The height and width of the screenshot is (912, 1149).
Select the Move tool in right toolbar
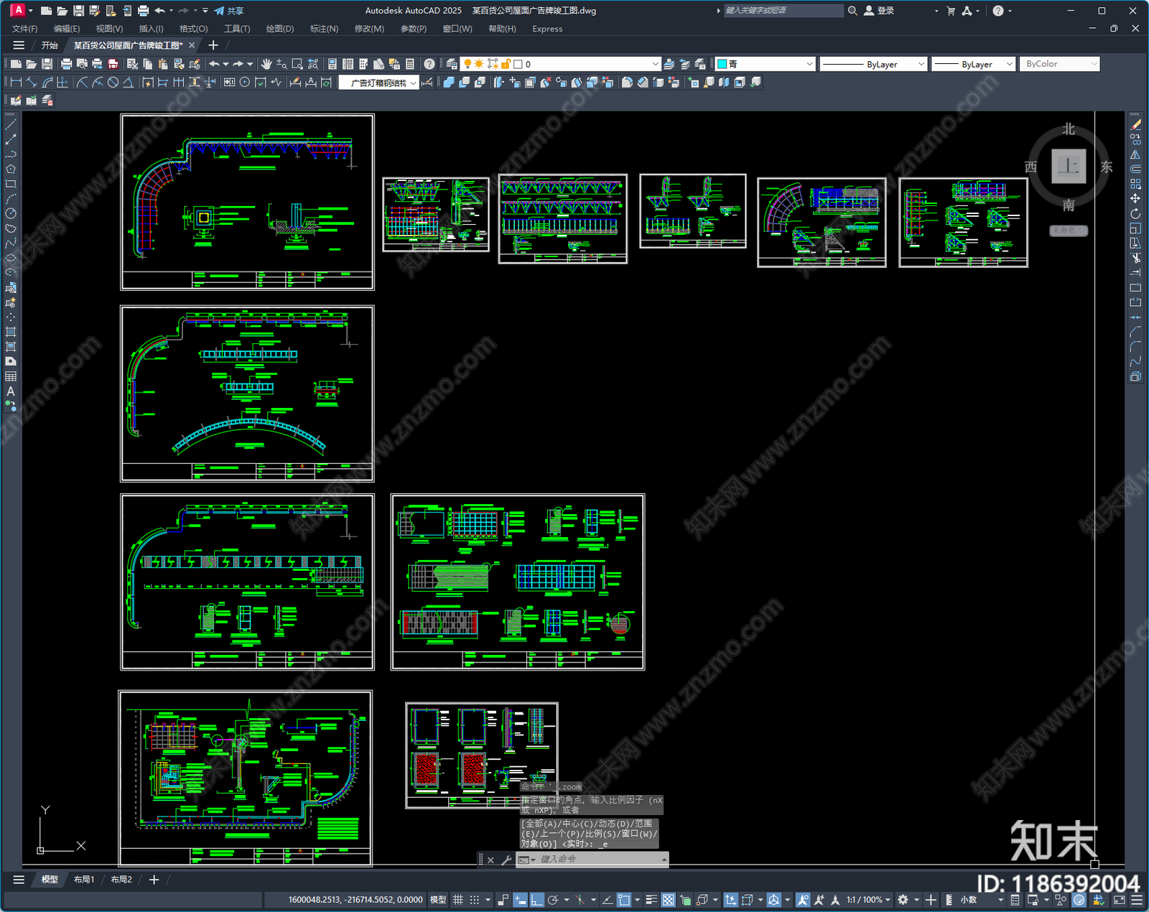coord(1135,198)
